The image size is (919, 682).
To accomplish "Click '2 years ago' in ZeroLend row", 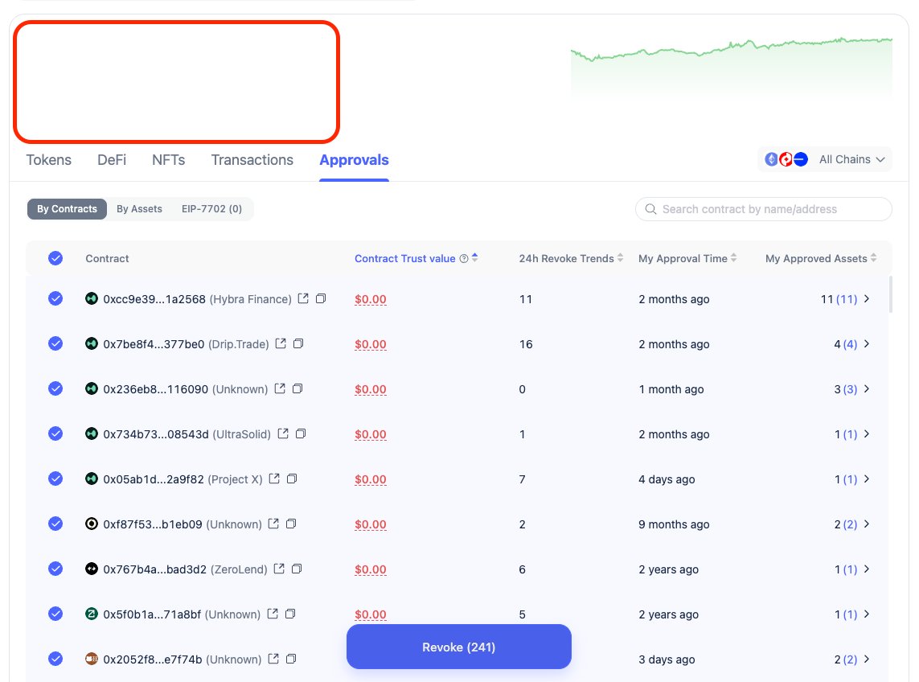I will pos(668,569).
